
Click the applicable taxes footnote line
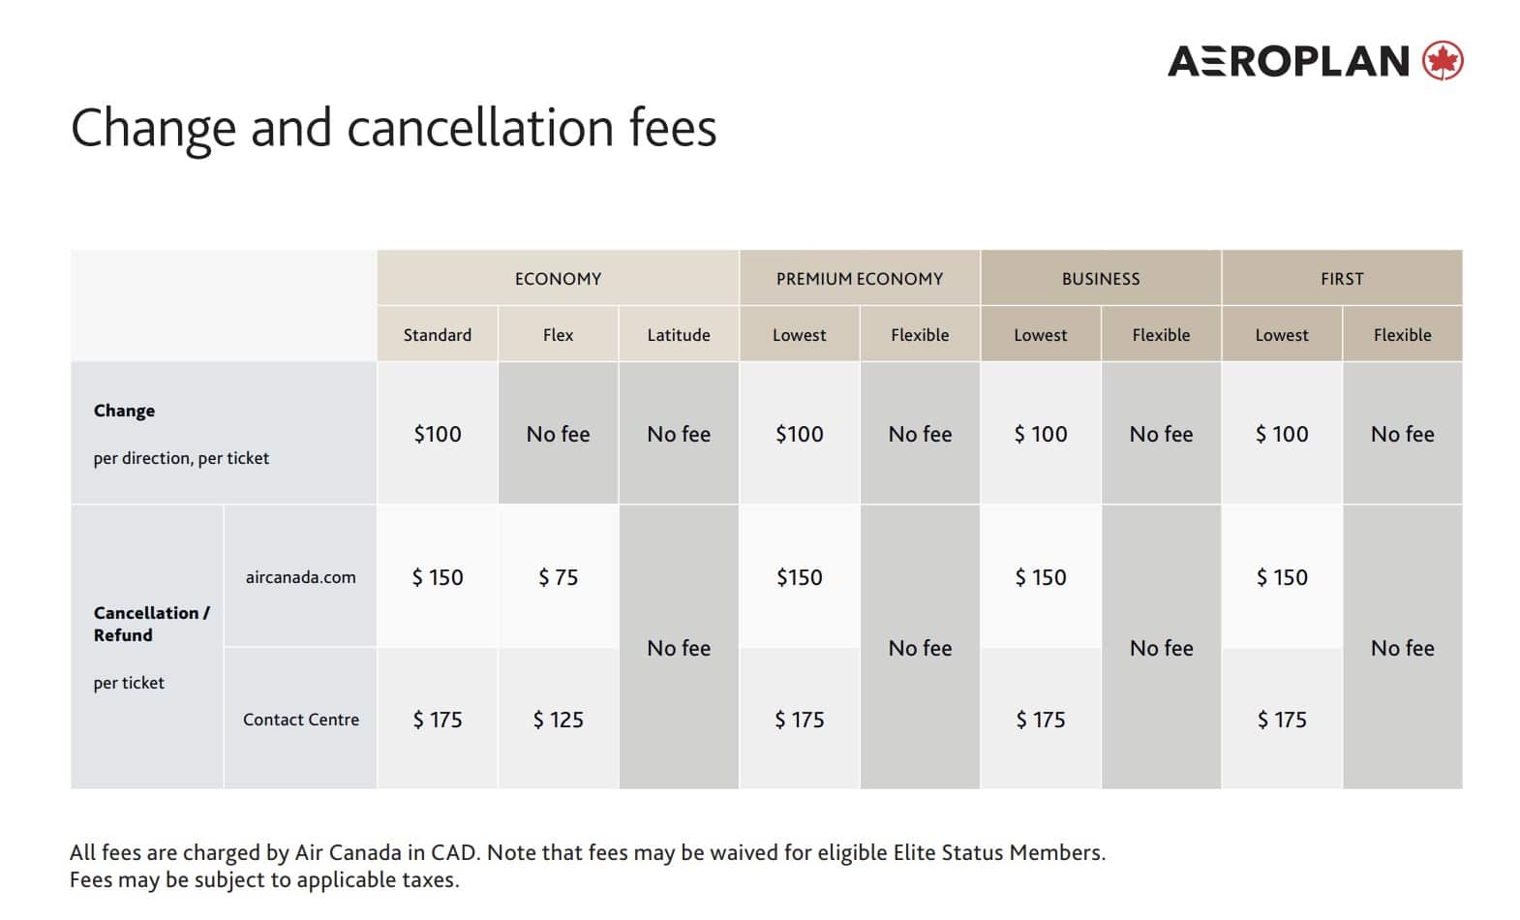pyautogui.click(x=264, y=879)
